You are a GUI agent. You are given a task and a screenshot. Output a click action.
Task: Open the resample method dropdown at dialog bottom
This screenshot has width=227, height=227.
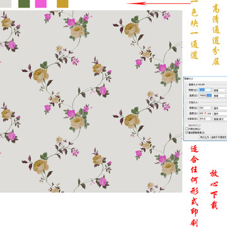[x=213, y=137]
